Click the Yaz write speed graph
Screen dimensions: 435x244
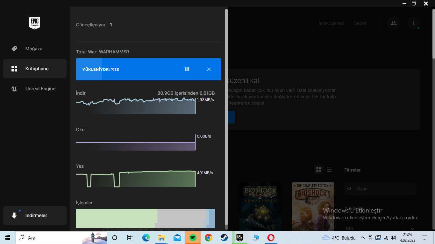(136, 179)
